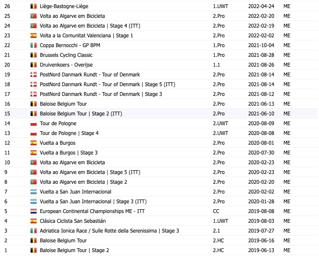The width and height of the screenshot is (319, 261).
Task: Click the Danish flag beside Tour of Denmark Stage 3
Action: (x=34, y=94)
